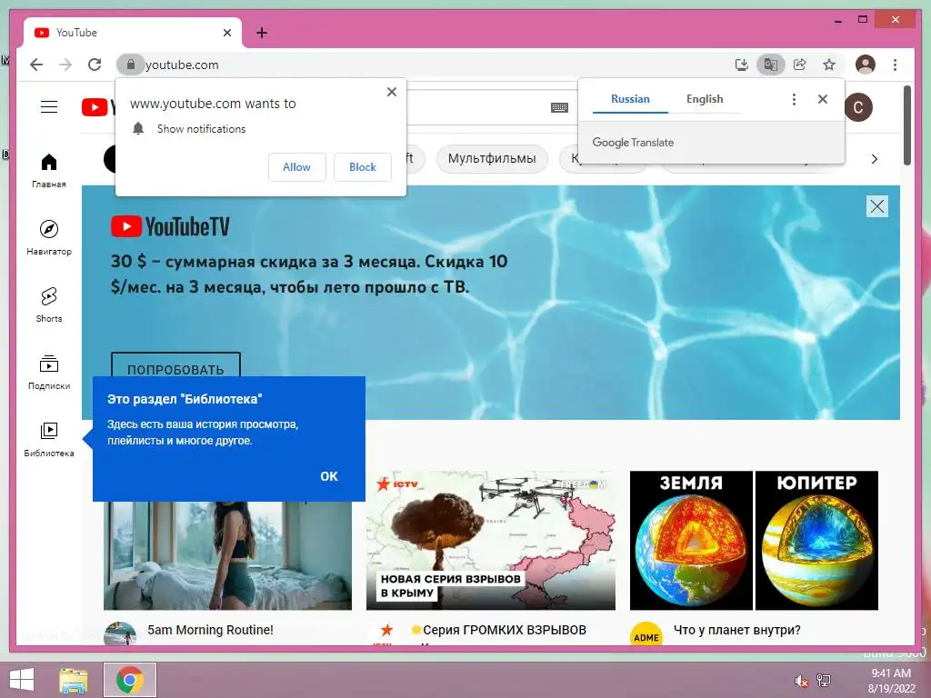The image size is (931, 698).
Task: Allow YouTube notifications
Action: click(297, 167)
